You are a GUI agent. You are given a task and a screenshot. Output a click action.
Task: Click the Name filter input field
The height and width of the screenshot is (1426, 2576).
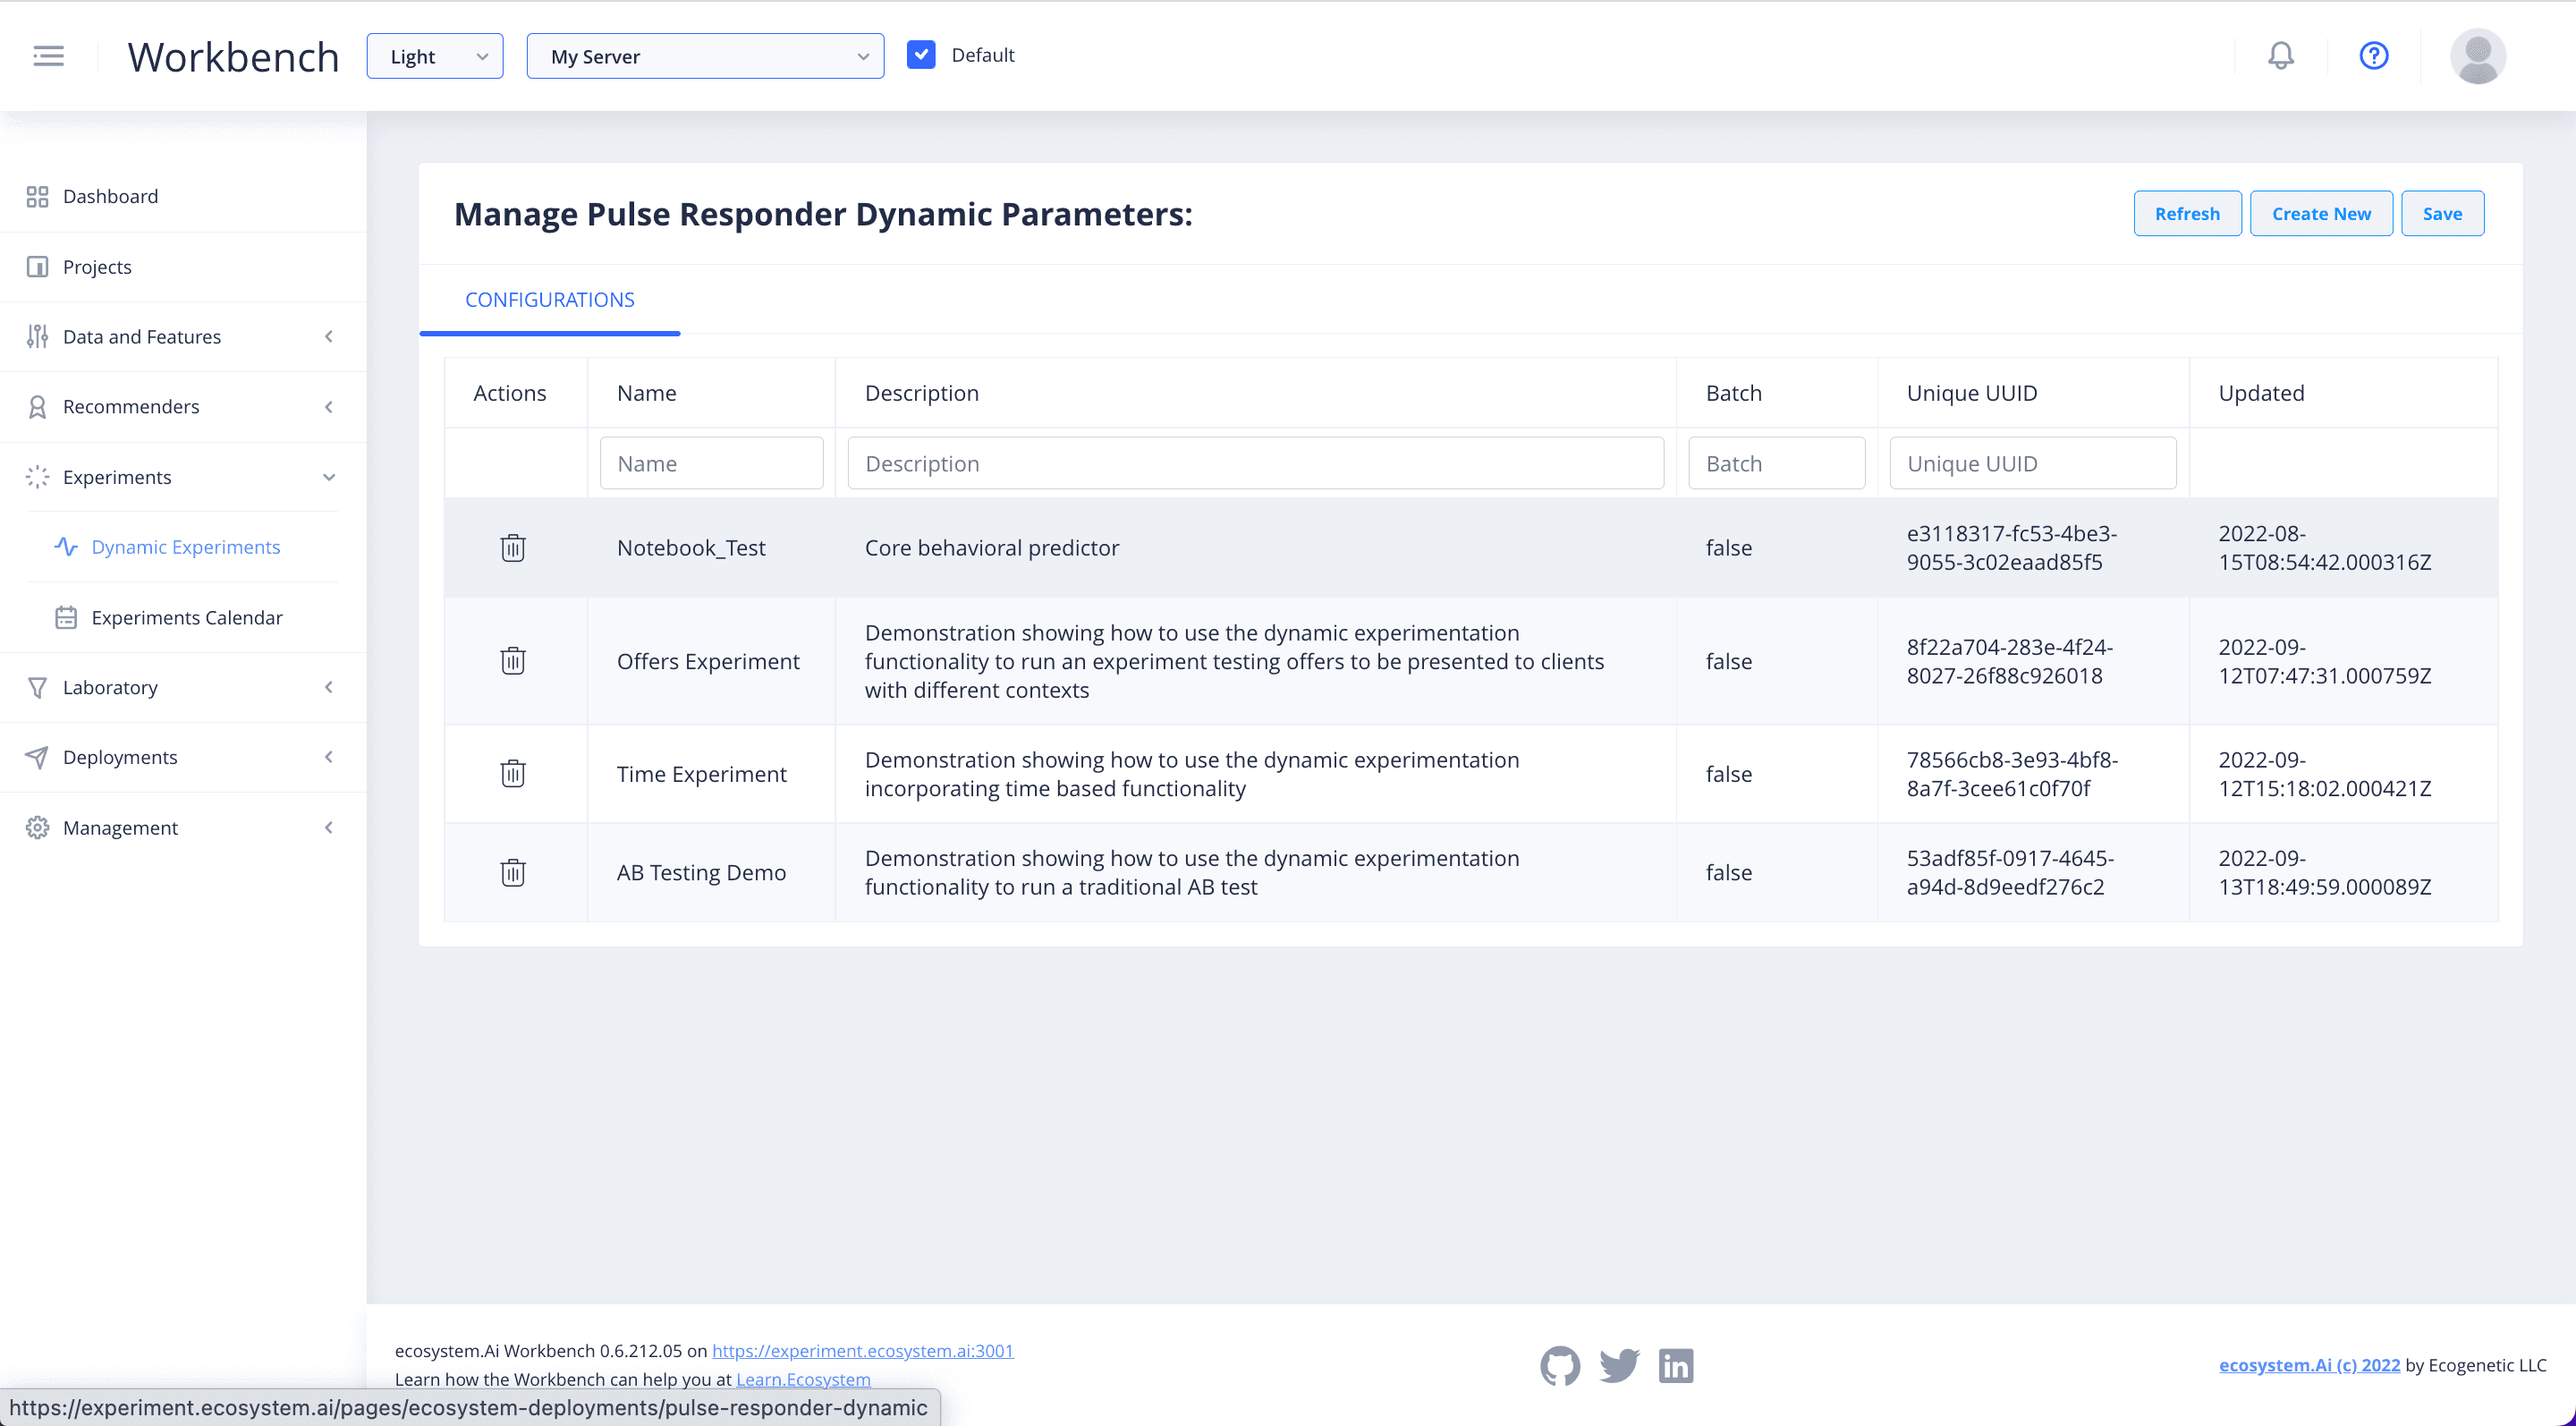709,462
